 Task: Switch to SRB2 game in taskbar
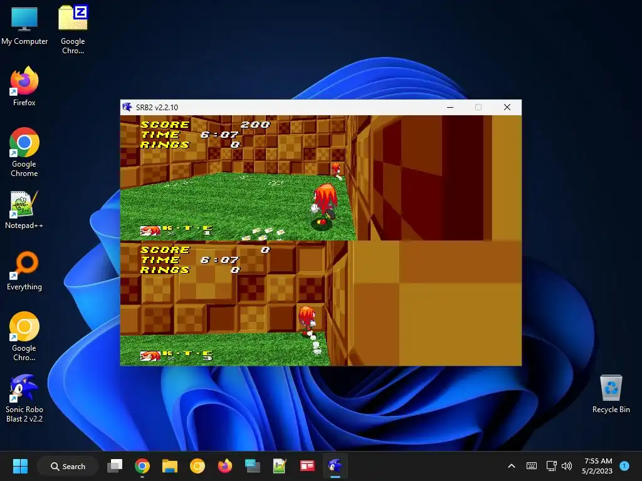click(335, 466)
